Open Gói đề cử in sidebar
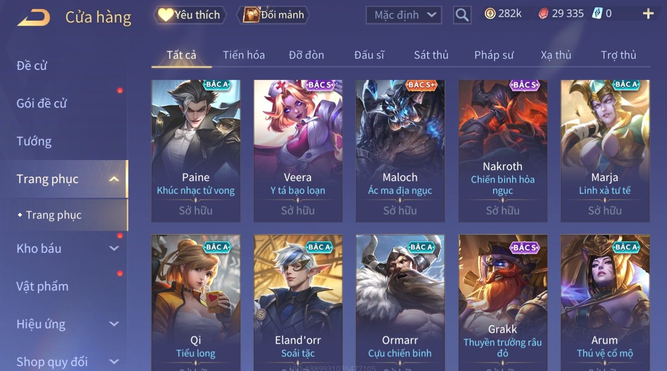 point(42,103)
